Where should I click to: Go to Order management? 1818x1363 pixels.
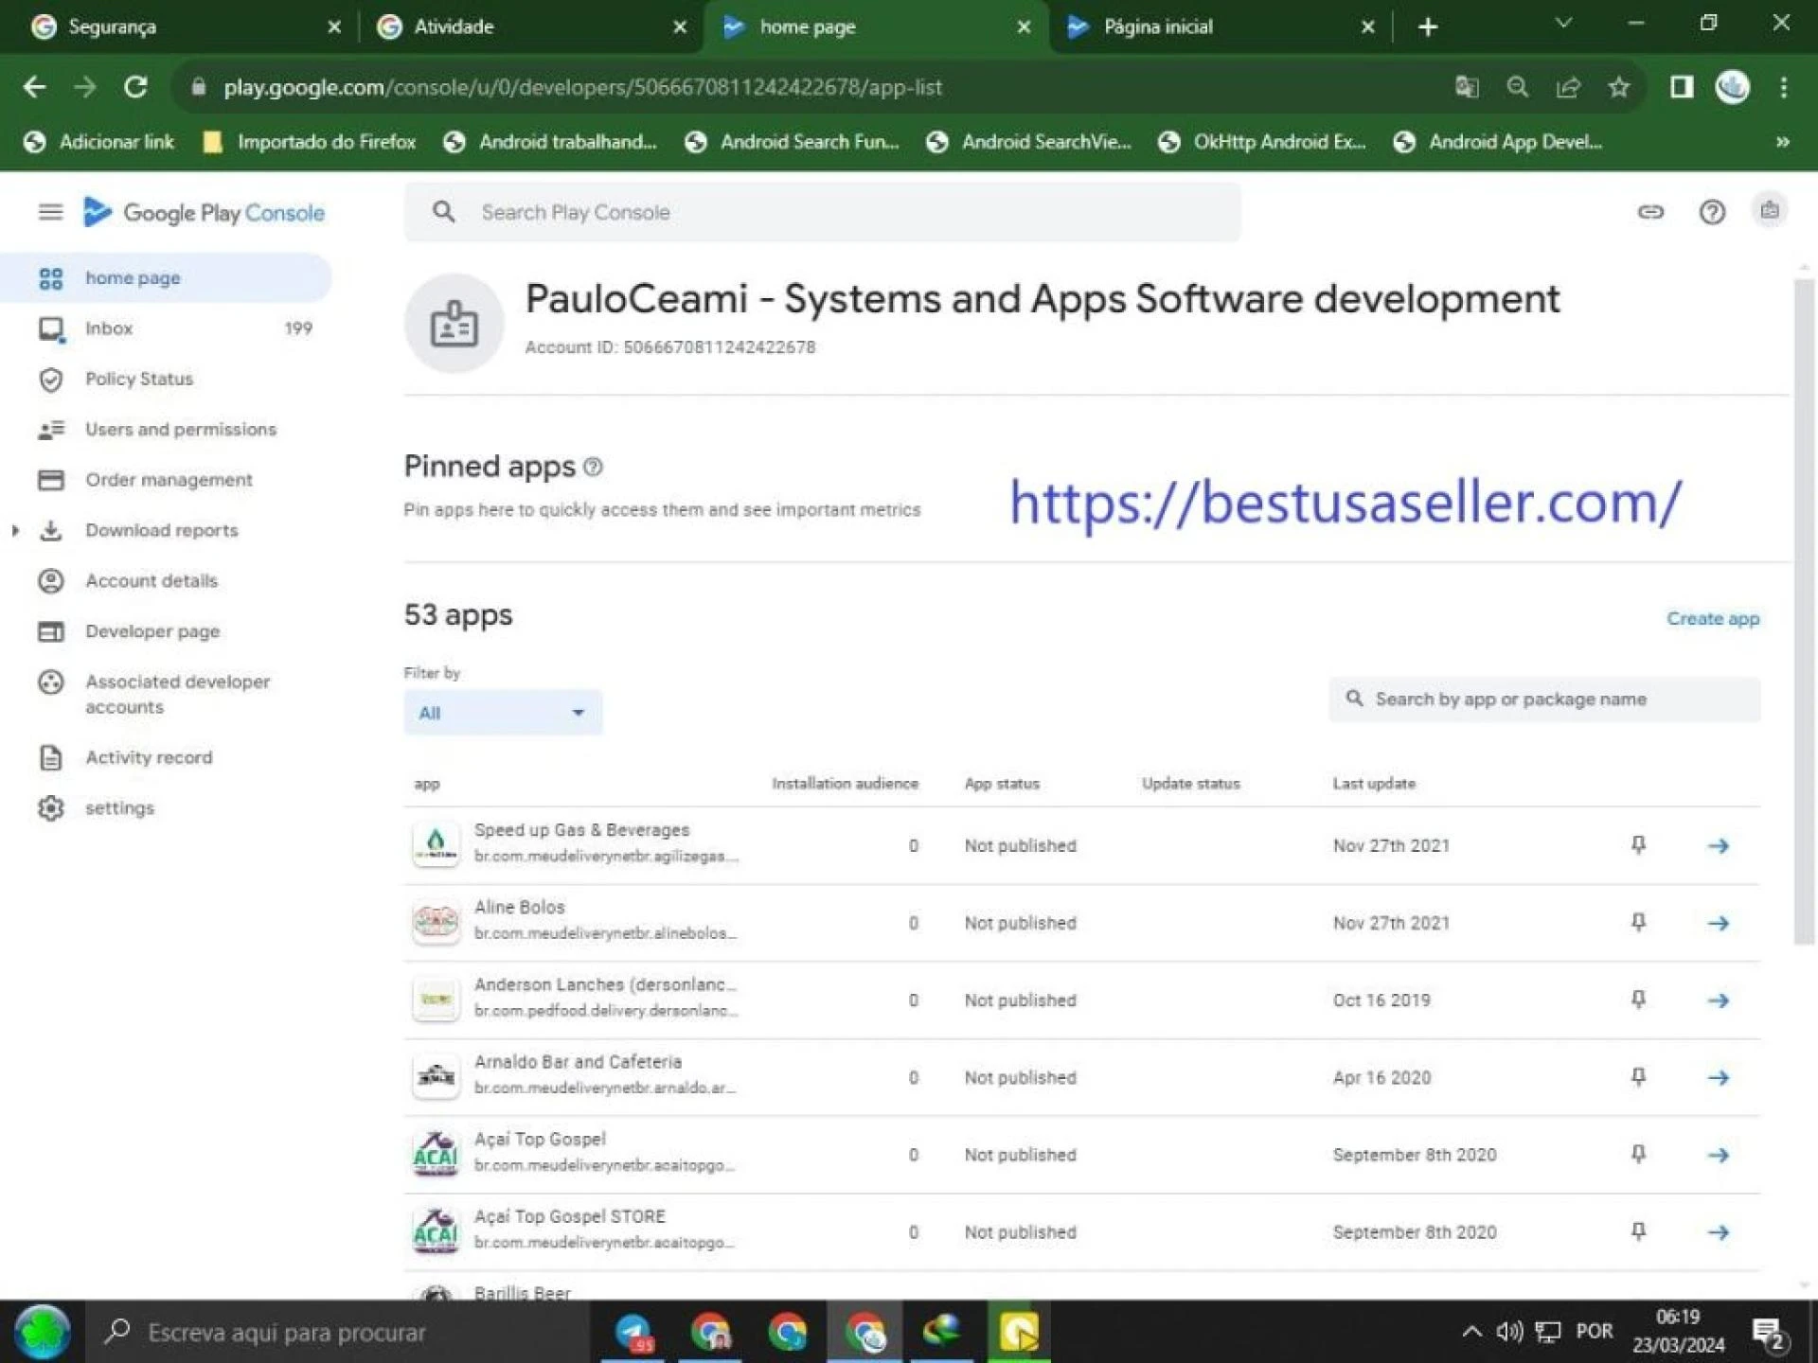pyautogui.click(x=169, y=479)
